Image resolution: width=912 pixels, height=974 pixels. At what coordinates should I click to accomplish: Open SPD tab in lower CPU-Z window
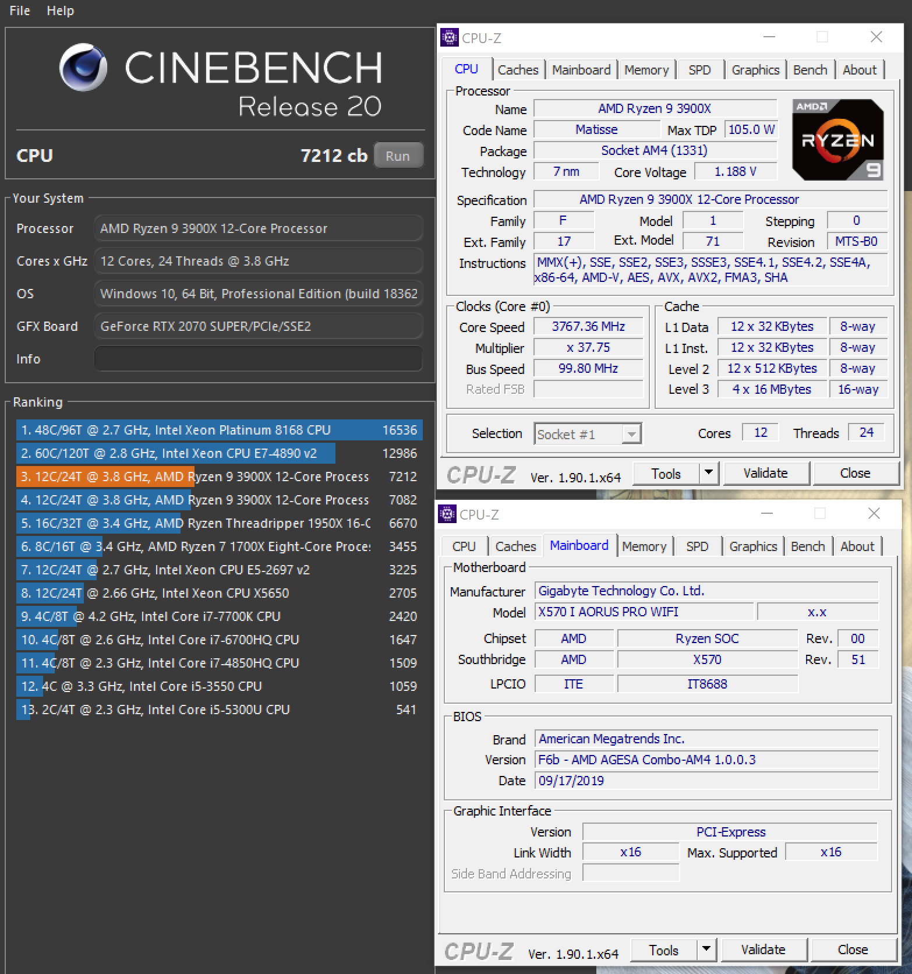[x=697, y=546]
